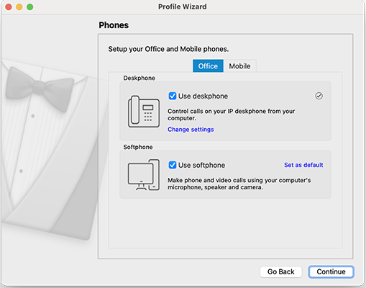Minimize the Profile Wizard window
This screenshot has height=288, width=366.
click(19, 7)
